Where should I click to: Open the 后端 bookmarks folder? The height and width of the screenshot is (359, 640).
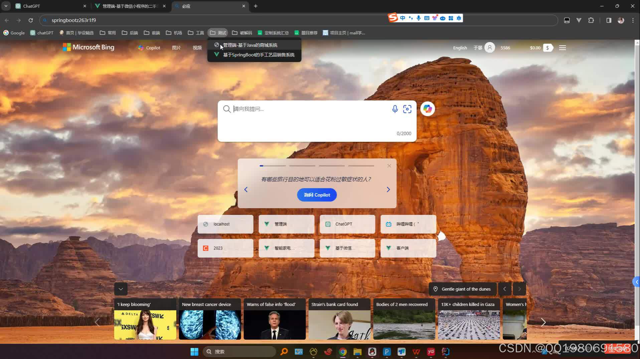(x=130, y=33)
